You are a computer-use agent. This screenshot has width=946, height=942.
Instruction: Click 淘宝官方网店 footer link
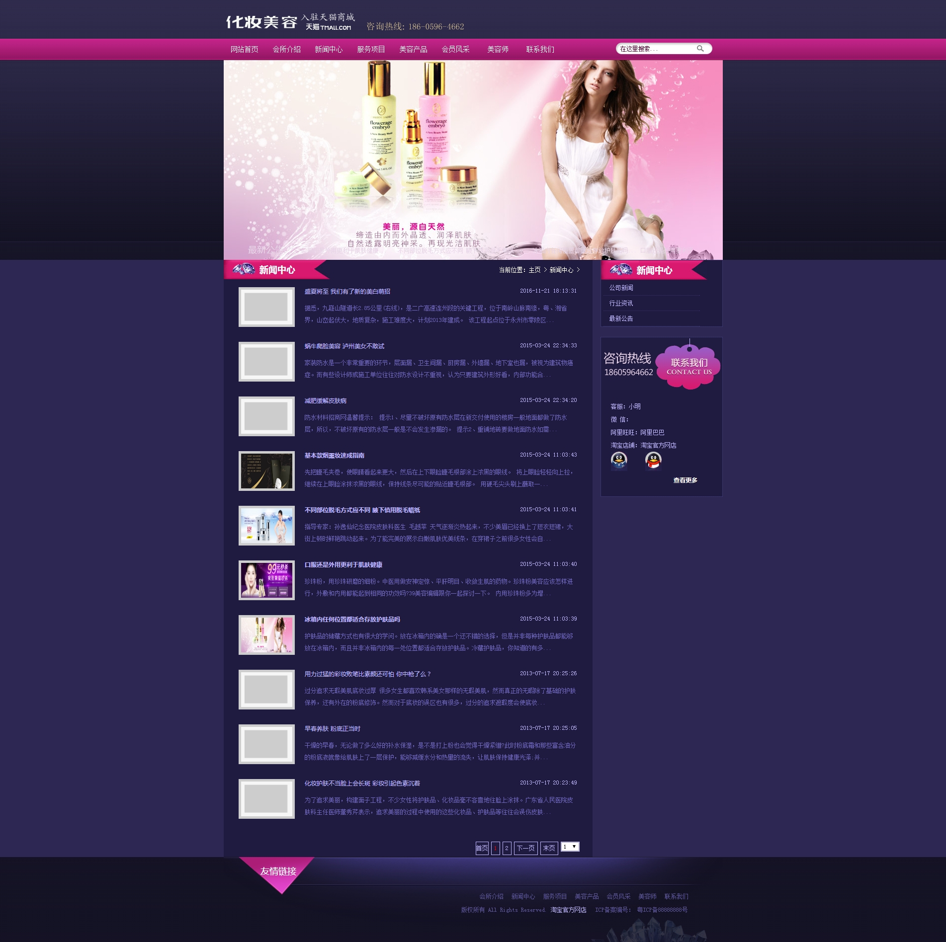point(568,910)
